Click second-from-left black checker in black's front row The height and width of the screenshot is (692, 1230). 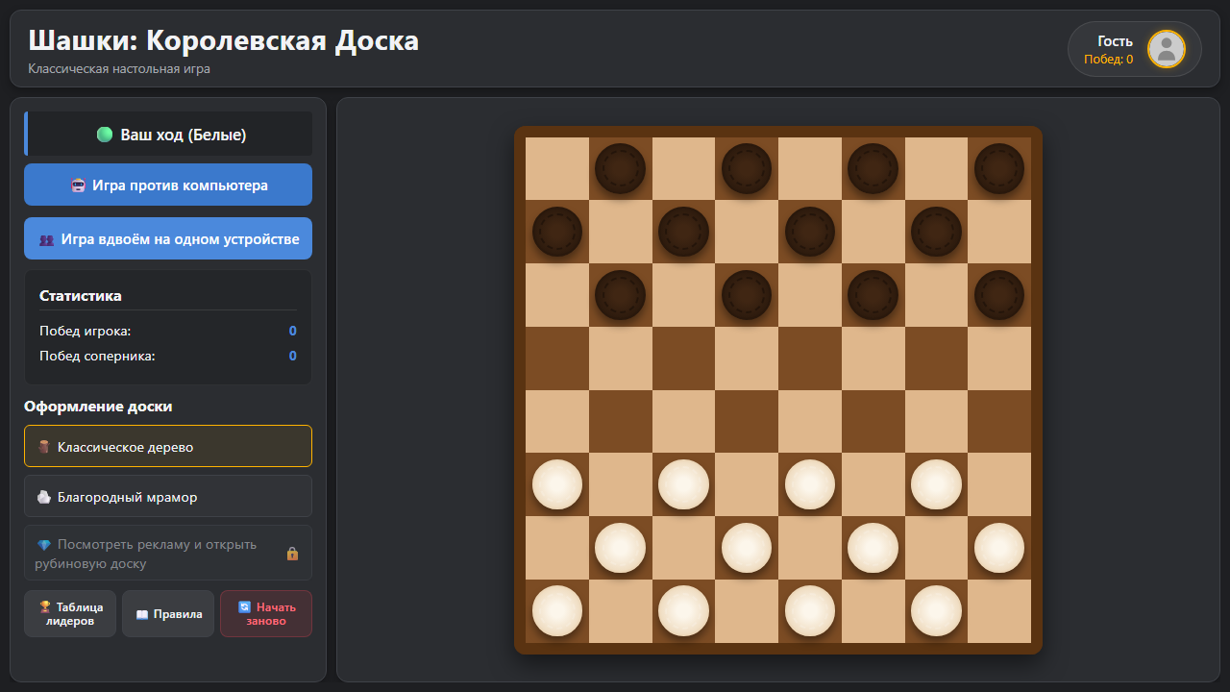[x=747, y=295]
